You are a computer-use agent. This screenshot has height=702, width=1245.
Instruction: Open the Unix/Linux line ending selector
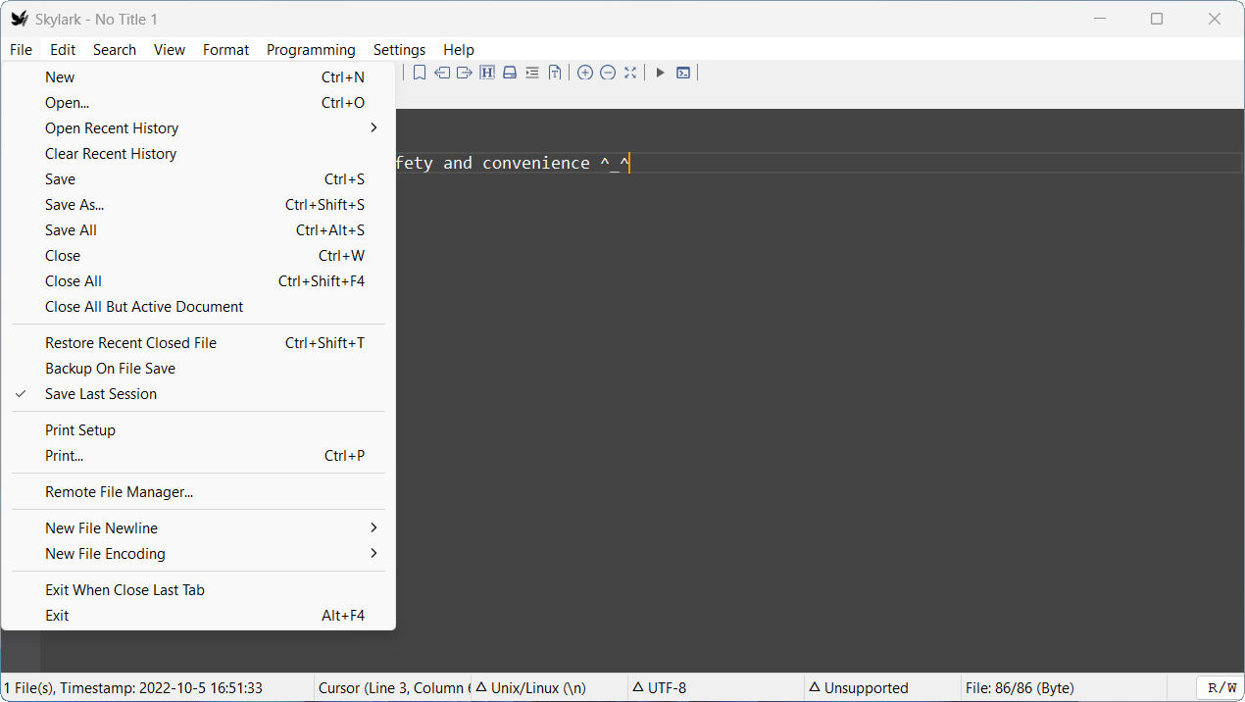pos(548,688)
